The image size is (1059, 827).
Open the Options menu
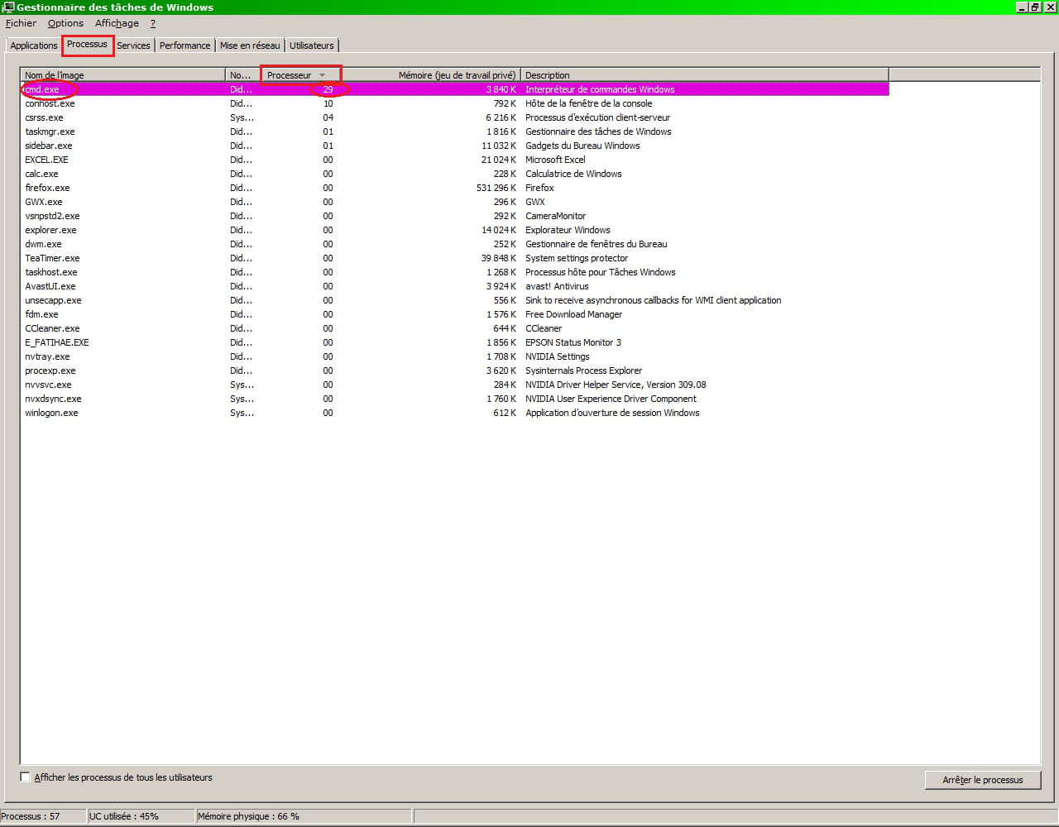65,23
